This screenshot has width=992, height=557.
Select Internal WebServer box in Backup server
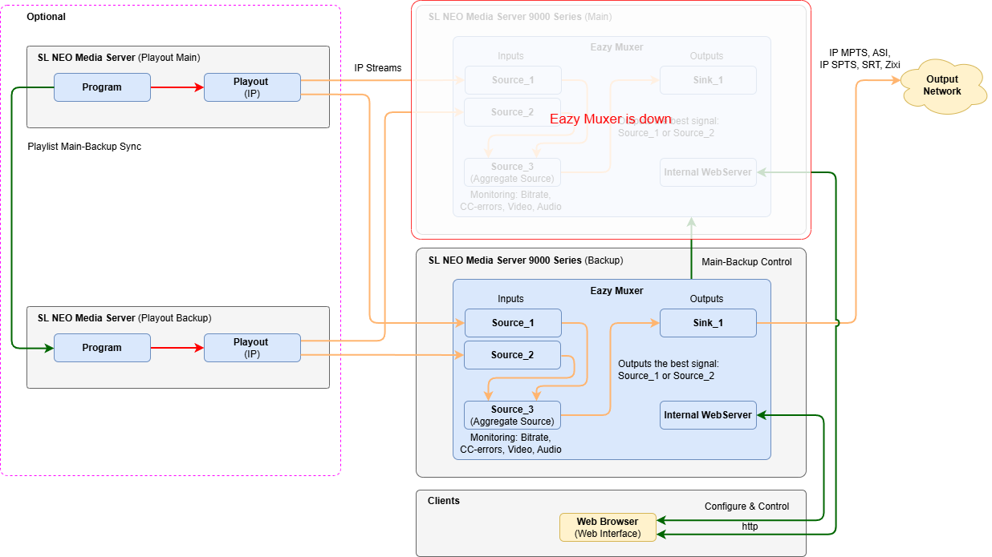[708, 415]
